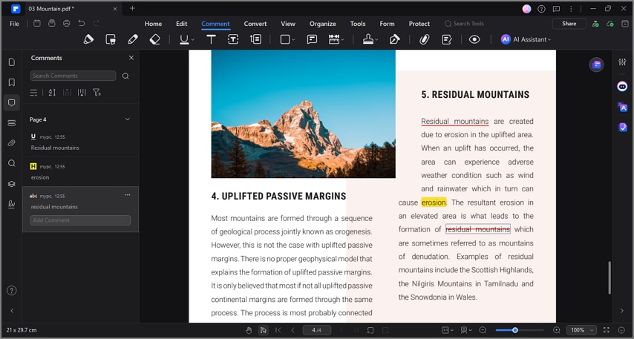Open the View tab
The height and width of the screenshot is (339, 634).
[288, 24]
